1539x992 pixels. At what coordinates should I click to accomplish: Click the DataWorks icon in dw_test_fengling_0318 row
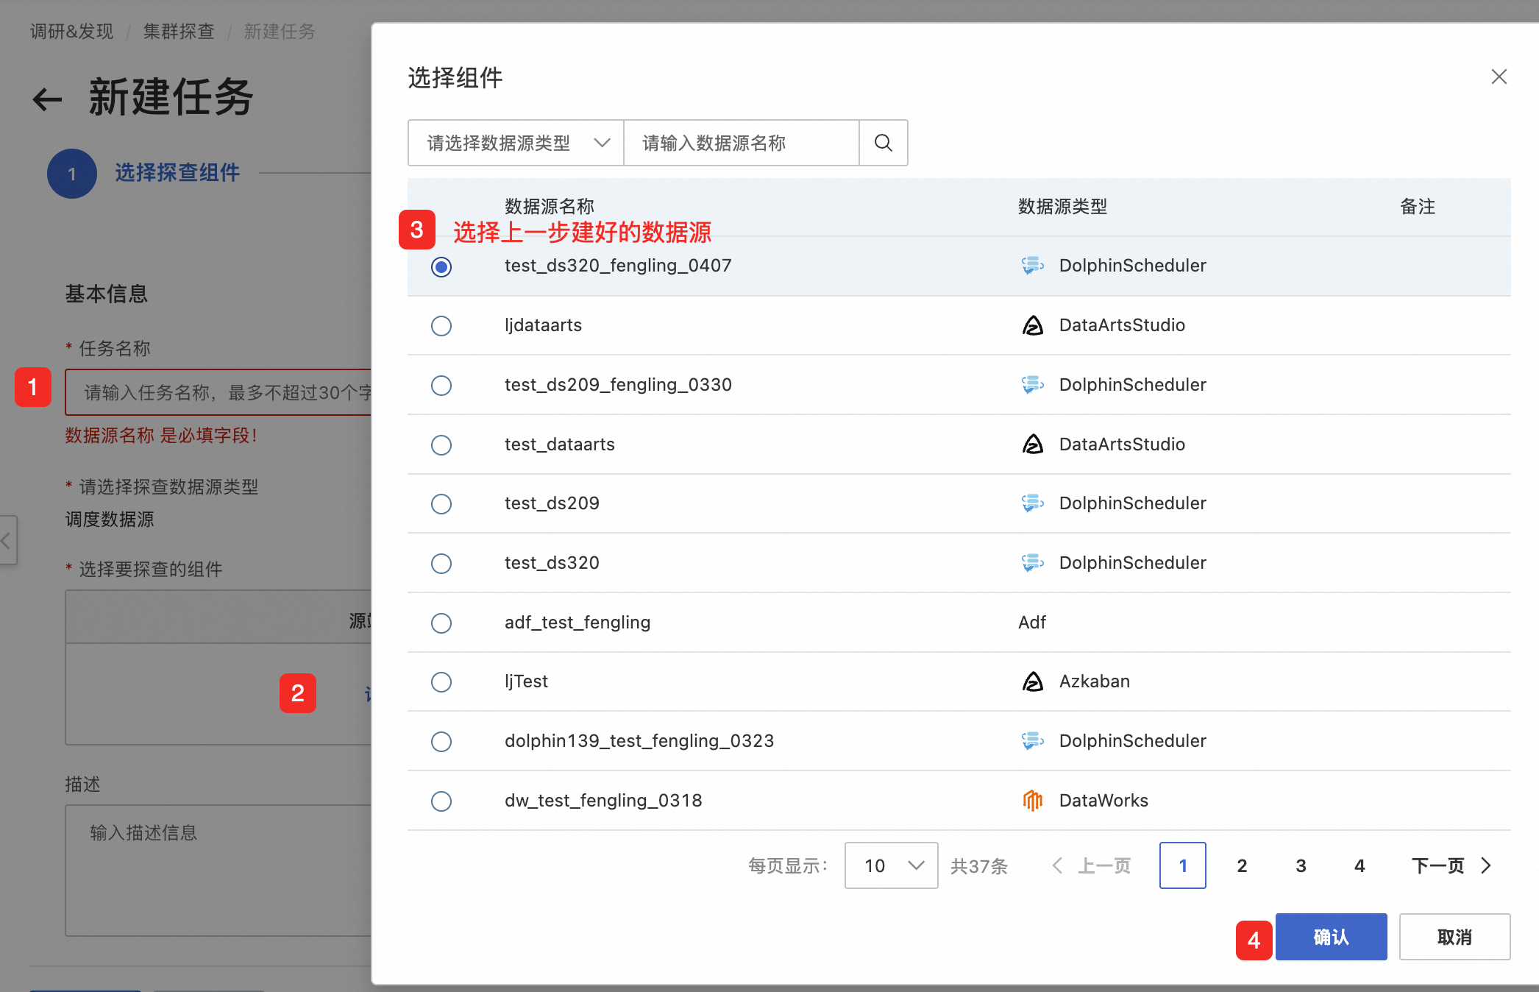tap(1033, 801)
